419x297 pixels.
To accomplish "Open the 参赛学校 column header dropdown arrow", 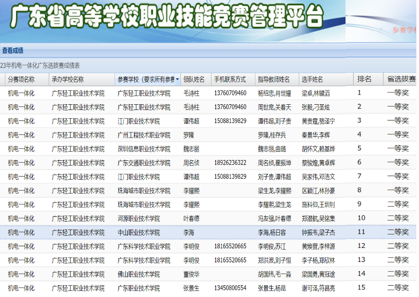I will 177,80.
